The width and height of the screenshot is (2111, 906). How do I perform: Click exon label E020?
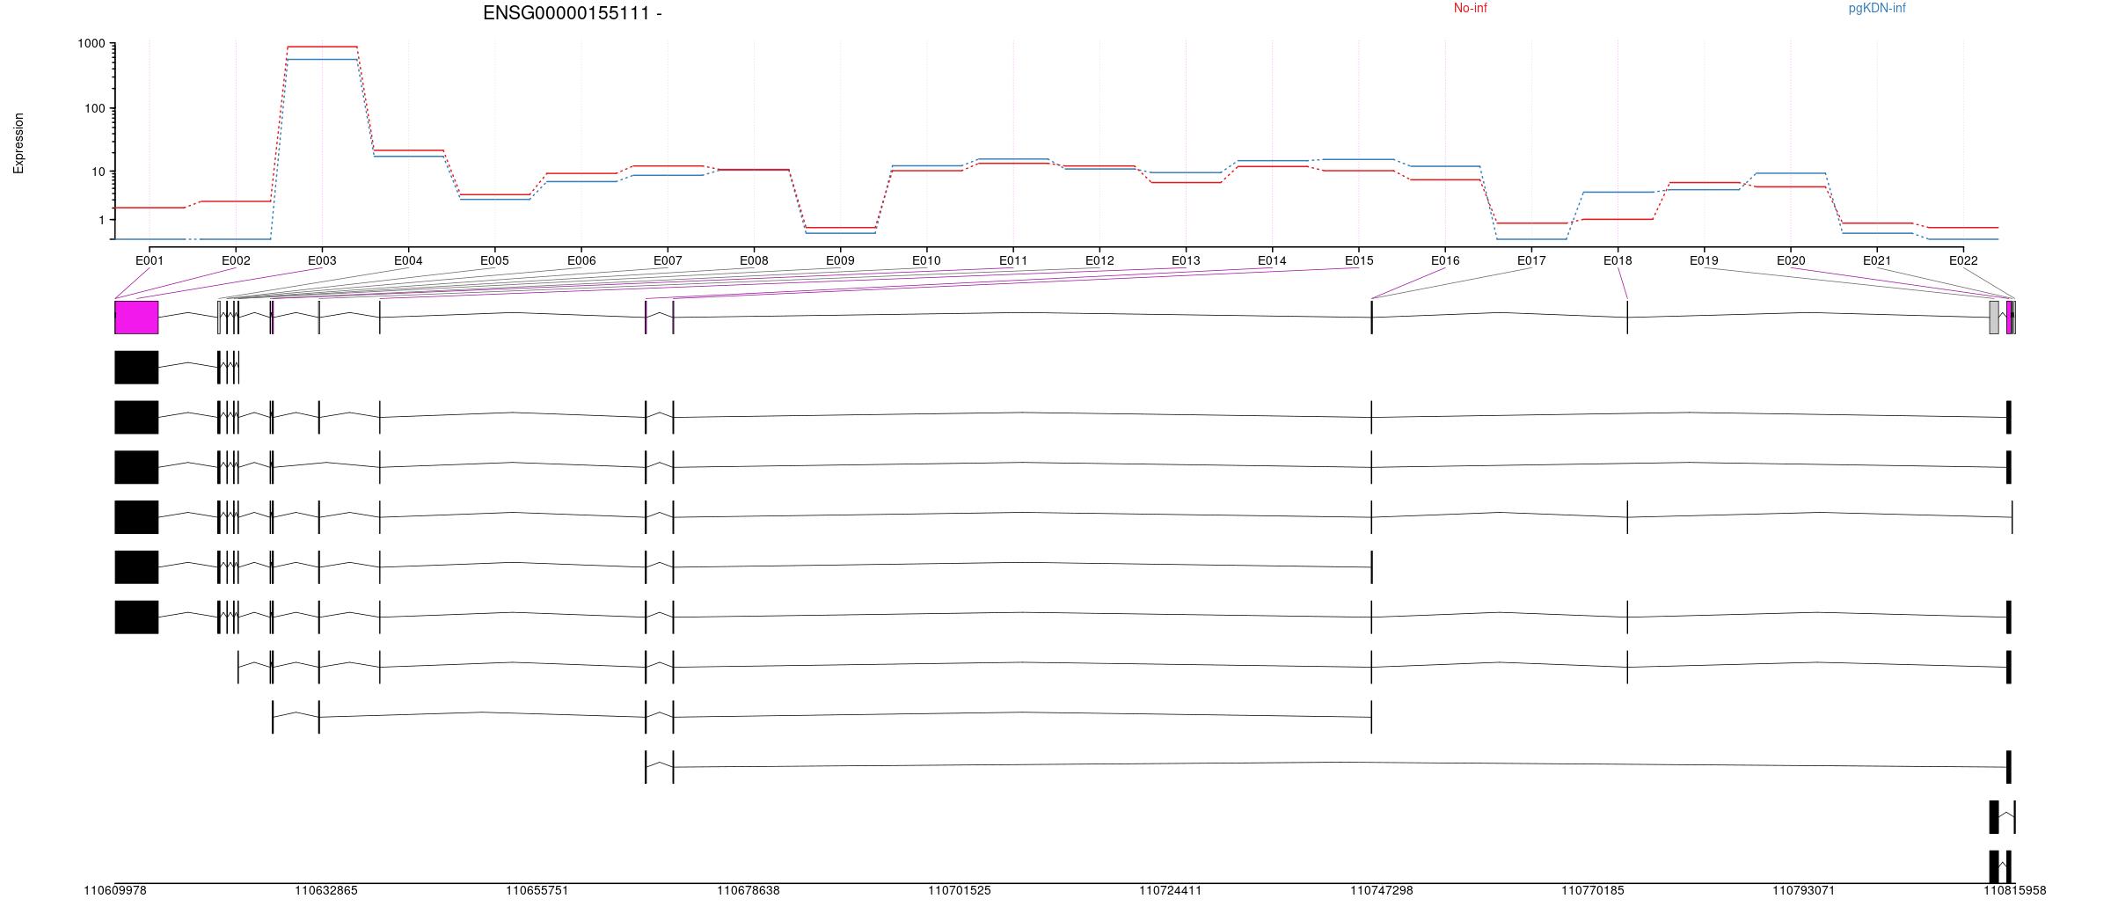(1791, 260)
